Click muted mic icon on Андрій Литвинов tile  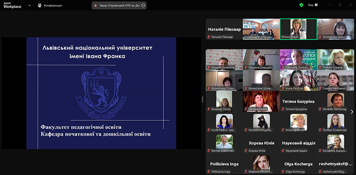click(x=208, y=68)
